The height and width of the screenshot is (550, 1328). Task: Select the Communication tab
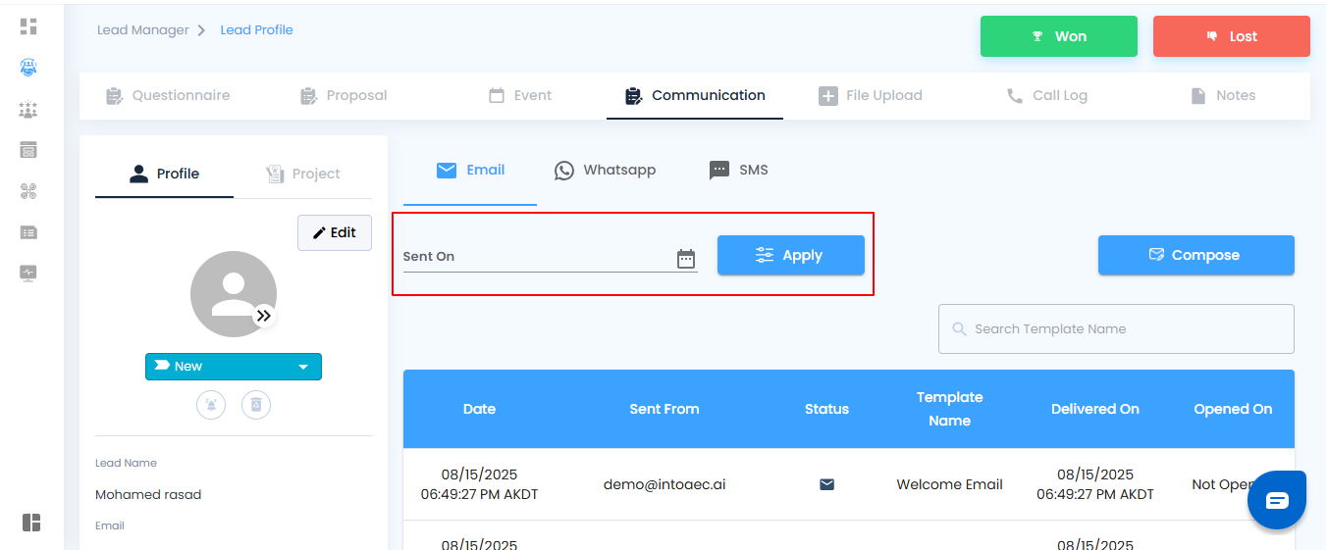[695, 95]
